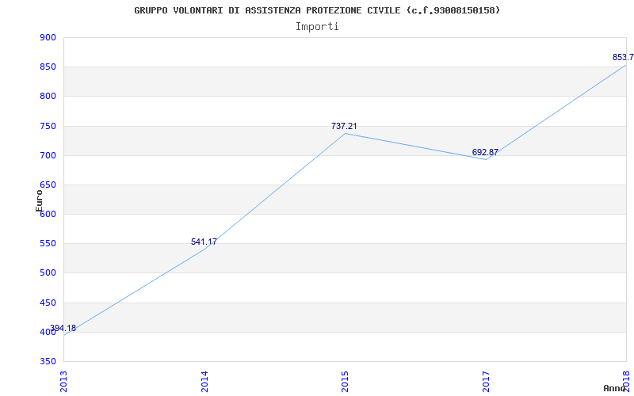Click the 2018 x-axis year label
Image resolution: width=634 pixels, height=396 pixels.
coord(626,379)
